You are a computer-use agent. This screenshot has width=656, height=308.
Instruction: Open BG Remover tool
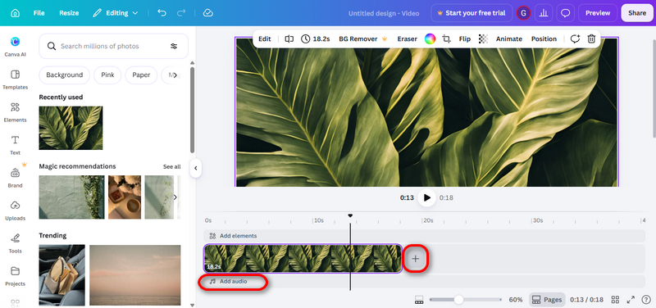(x=363, y=38)
